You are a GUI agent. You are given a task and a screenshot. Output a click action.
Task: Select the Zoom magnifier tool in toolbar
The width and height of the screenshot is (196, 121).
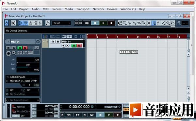point(144,23)
